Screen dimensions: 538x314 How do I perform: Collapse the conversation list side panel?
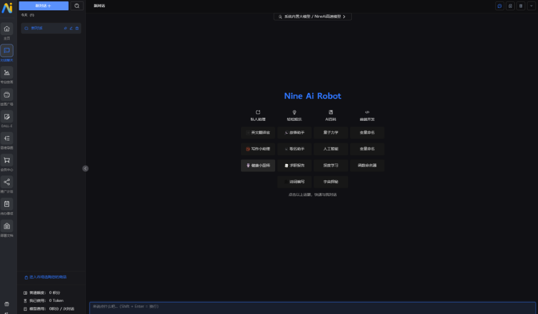point(85,168)
